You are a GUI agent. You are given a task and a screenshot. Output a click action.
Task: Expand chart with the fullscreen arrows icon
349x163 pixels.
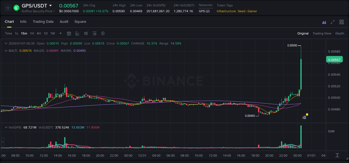click(333, 22)
